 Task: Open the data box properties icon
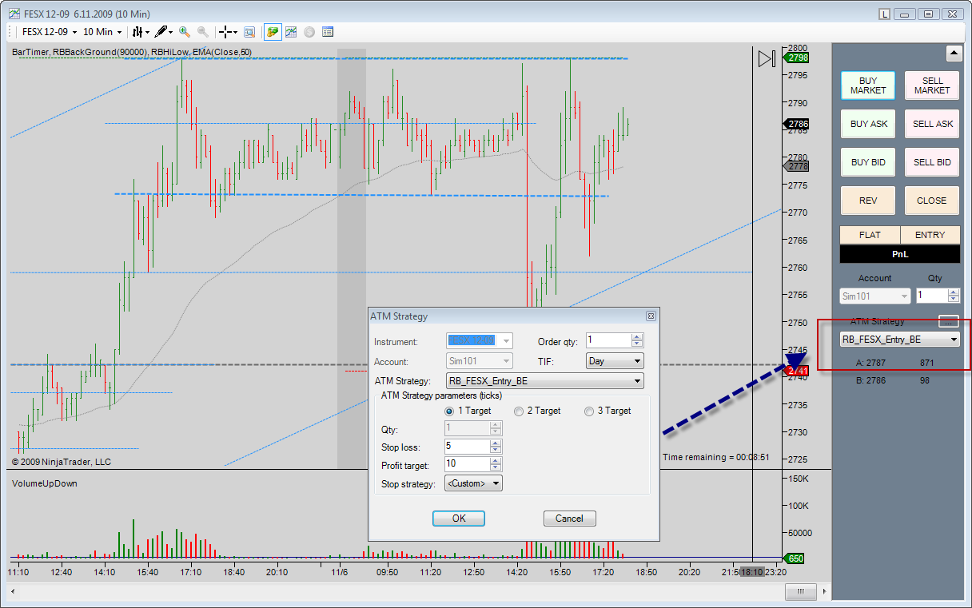coord(327,32)
